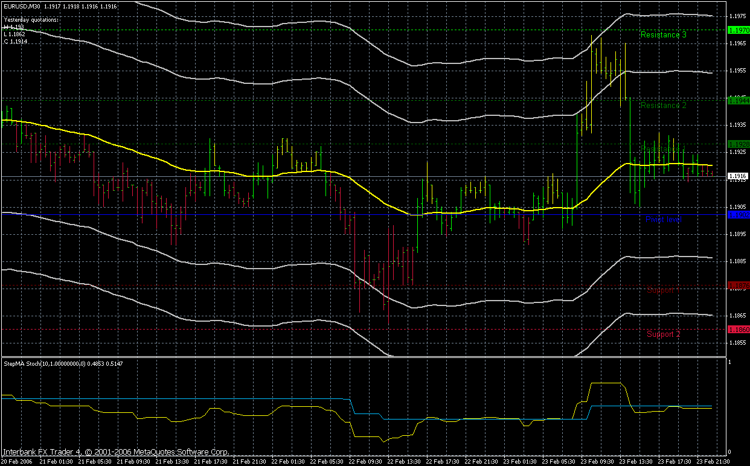Click the 1.1975 price axis value
Viewport: 750px width, 466px height.
(x=739, y=16)
